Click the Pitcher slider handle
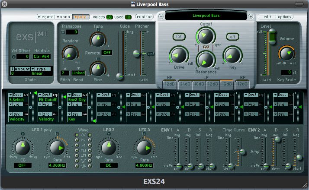 136,53
